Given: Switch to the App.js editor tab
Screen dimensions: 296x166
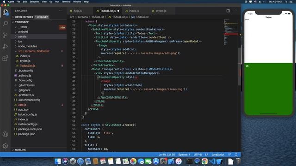Looking at the screenshot, I should (80, 11).
